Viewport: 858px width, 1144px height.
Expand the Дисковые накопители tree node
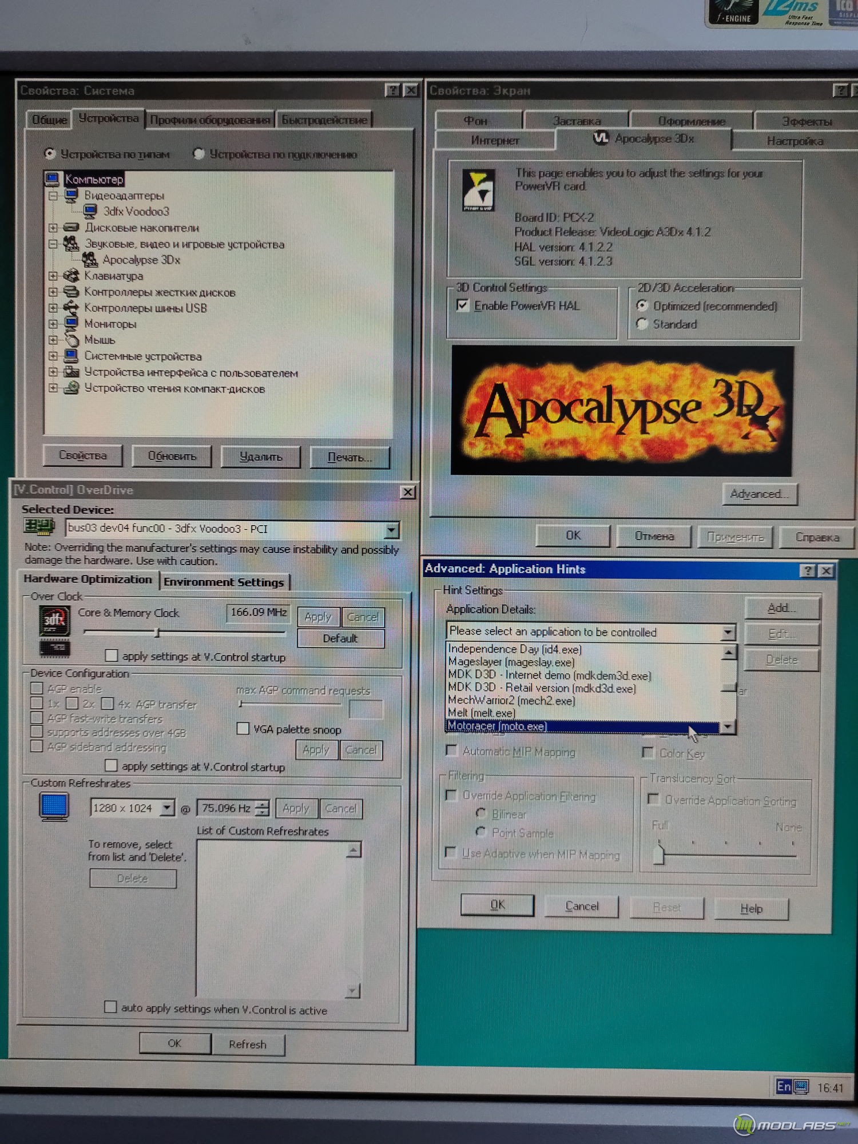click(53, 228)
